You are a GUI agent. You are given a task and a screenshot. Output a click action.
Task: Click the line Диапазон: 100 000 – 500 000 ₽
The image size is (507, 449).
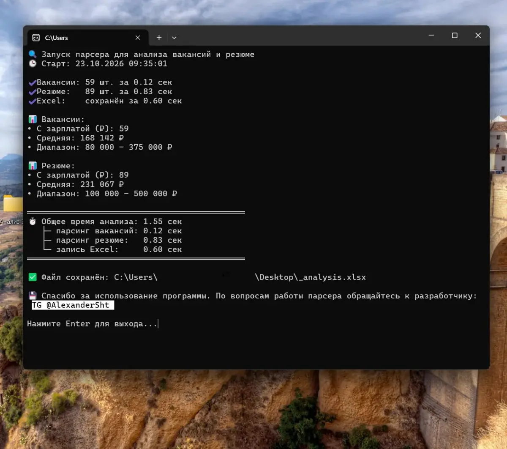[102, 194]
